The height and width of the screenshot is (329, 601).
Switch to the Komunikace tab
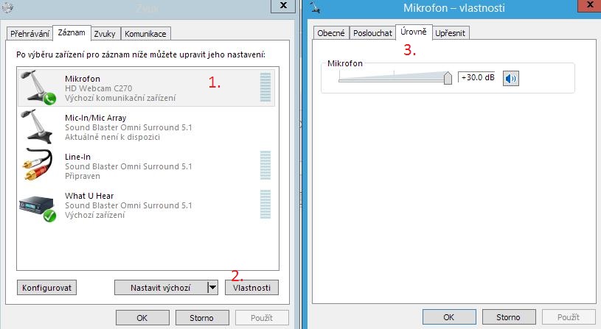click(146, 34)
